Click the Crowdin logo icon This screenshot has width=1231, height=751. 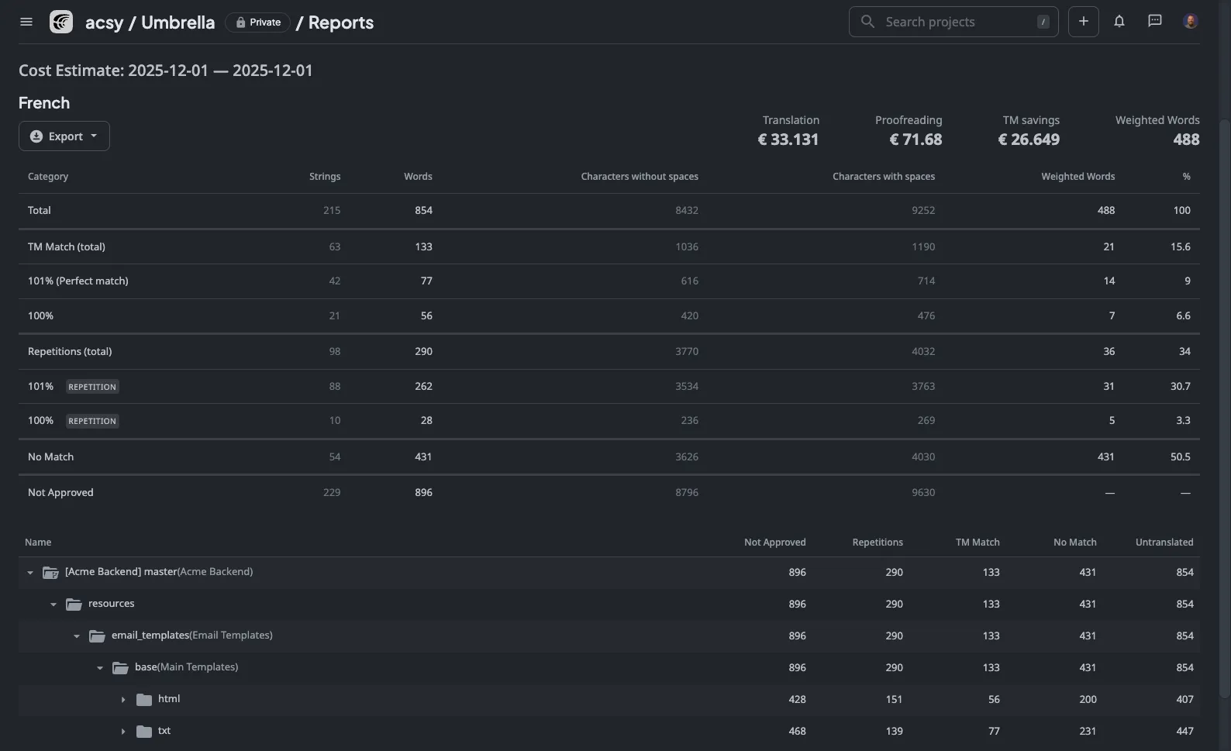click(61, 22)
